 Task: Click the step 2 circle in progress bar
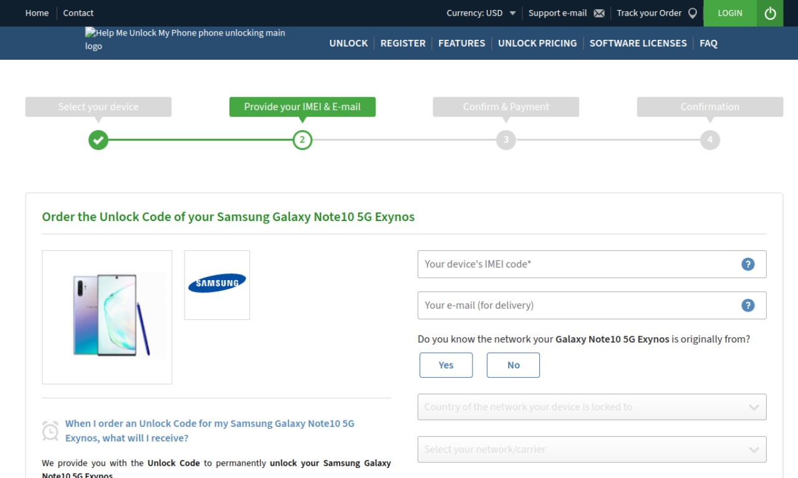tap(302, 140)
